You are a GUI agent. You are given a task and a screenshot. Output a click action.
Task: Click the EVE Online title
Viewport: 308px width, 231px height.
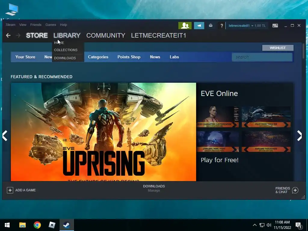(219, 94)
